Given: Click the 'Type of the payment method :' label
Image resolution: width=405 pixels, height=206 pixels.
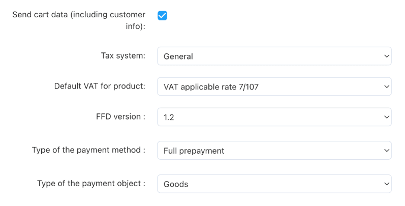Looking at the screenshot, I should point(88,150).
